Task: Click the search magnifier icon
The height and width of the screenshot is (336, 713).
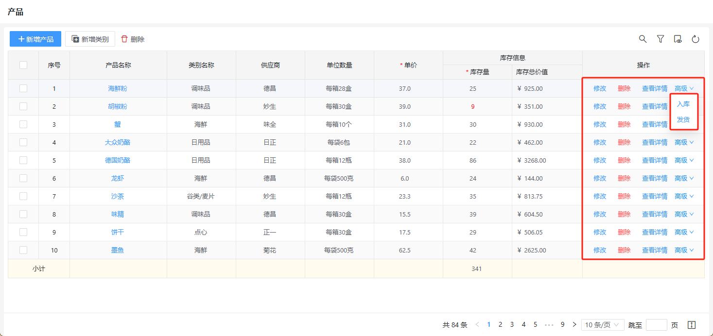Action: pyautogui.click(x=643, y=39)
